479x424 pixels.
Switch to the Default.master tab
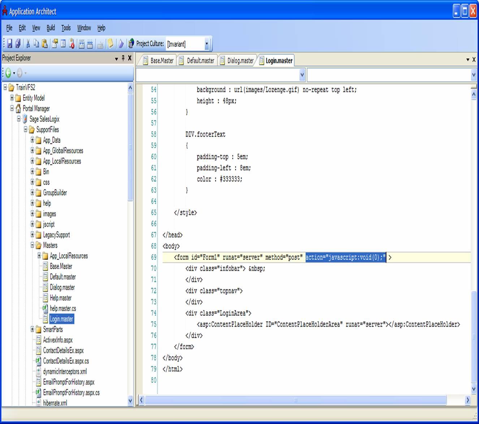point(197,61)
